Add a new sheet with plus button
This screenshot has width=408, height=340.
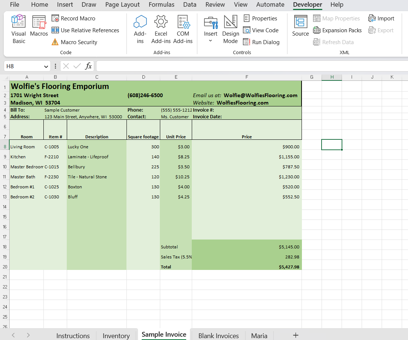[x=296, y=335]
